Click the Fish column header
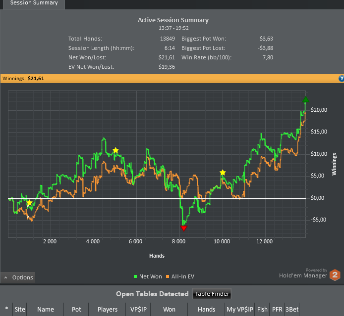Image resolution: width=344 pixels, height=316 pixels. 262,309
